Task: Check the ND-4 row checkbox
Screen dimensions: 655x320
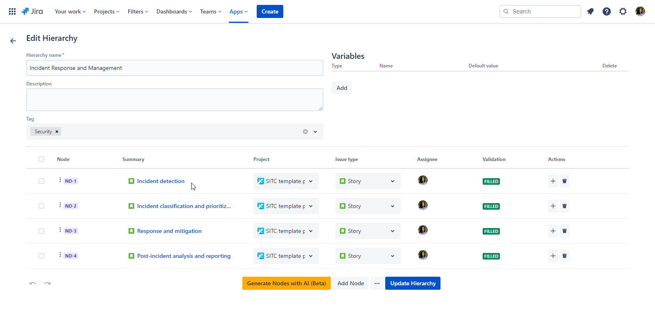Action: [41, 256]
